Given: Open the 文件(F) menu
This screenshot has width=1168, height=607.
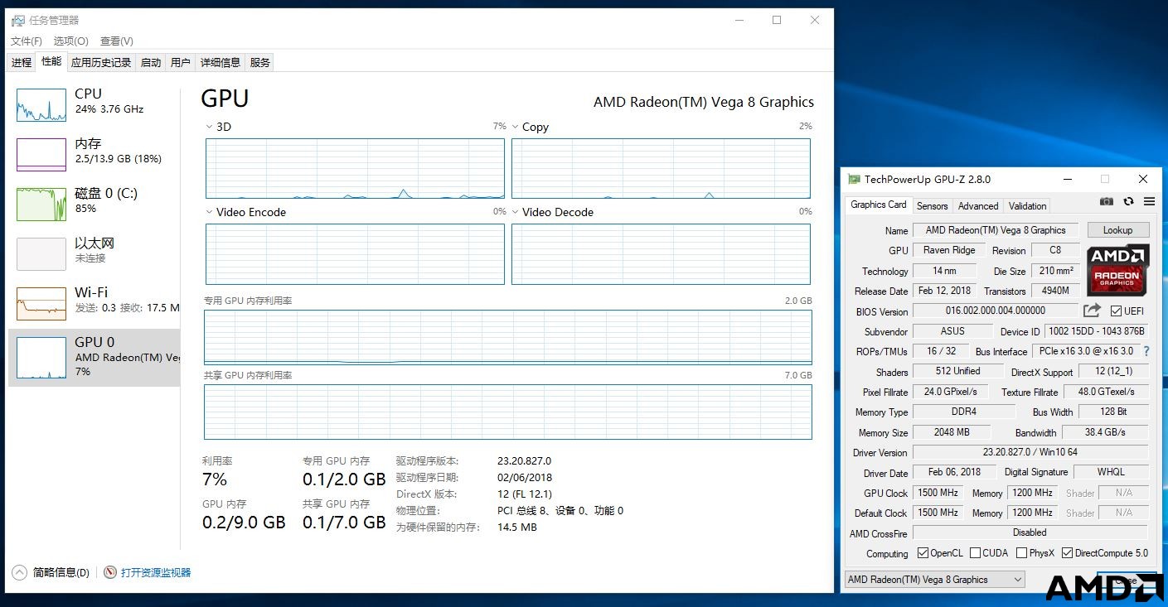Looking at the screenshot, I should click(x=27, y=41).
